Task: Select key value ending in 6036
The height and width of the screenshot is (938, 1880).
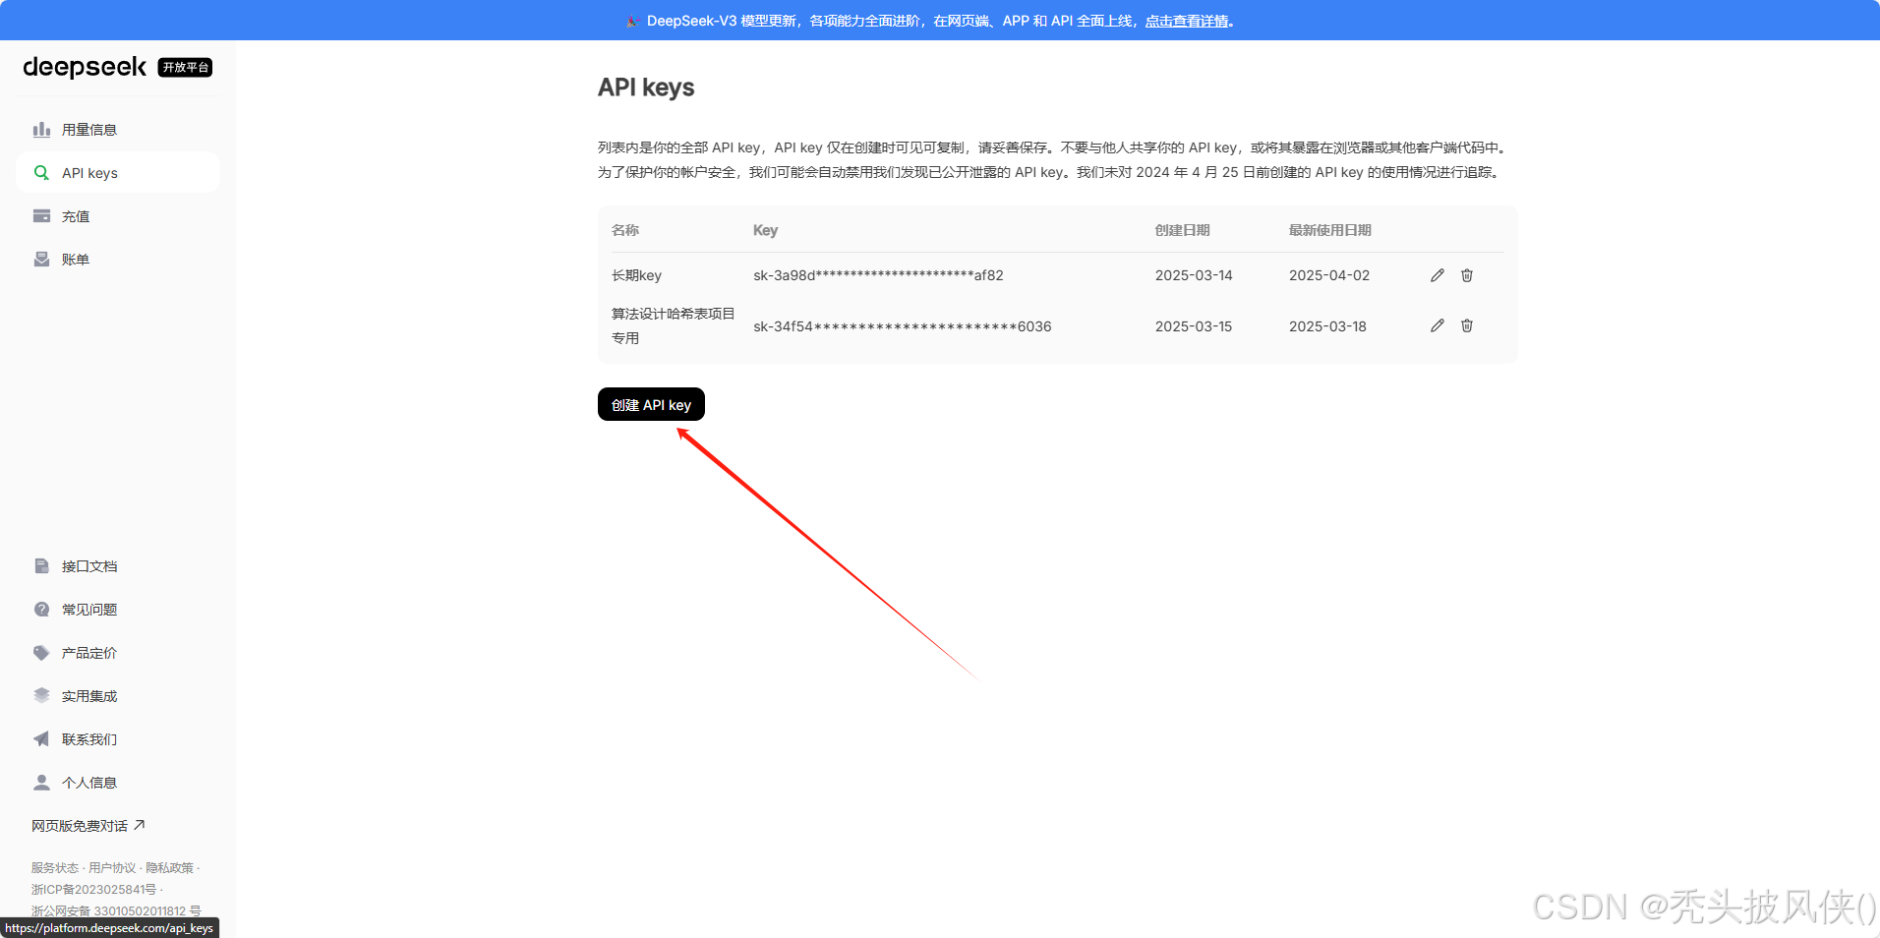Action: [903, 326]
